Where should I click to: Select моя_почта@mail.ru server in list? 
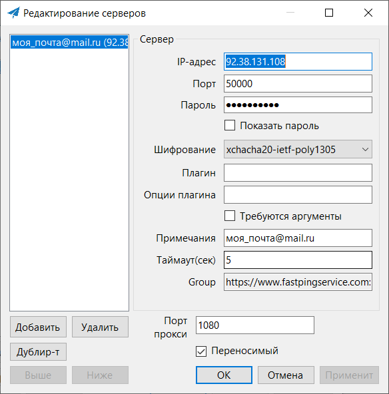point(69,42)
